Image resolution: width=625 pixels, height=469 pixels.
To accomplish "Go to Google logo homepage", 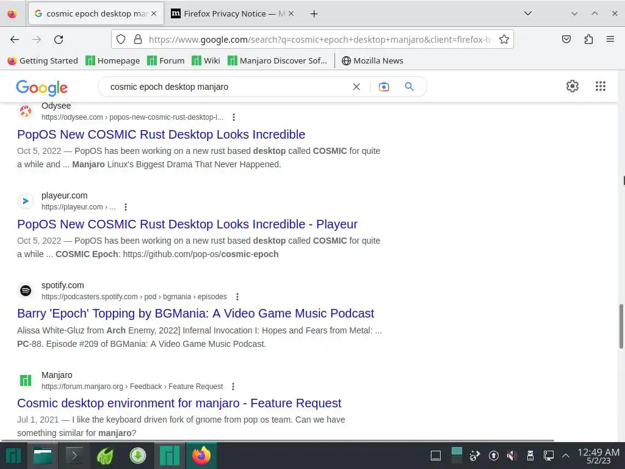I will [42, 88].
